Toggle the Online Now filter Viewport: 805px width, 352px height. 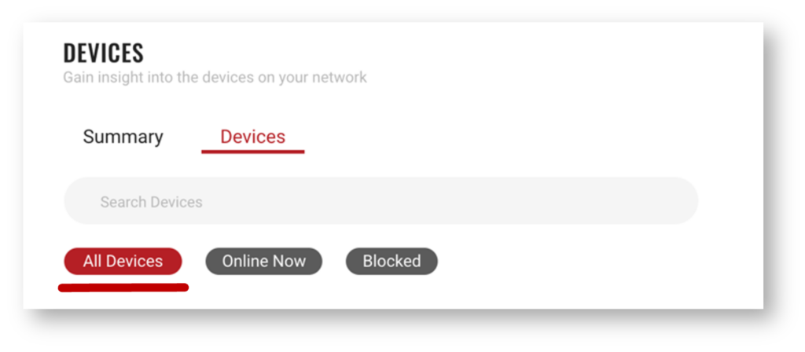pos(263,262)
